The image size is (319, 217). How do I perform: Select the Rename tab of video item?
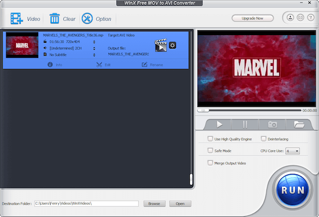point(152,65)
